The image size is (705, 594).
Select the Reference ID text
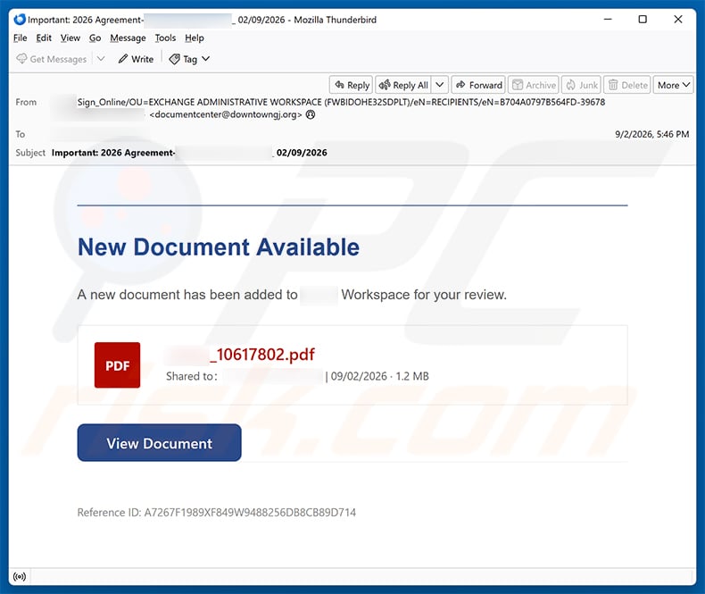216,513
